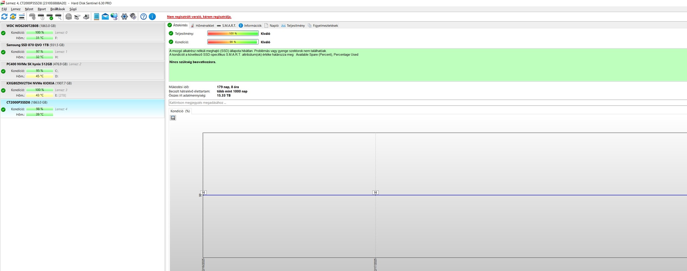
Task: Click the speaker sound toolbar icon
Action: pyautogui.click(x=133, y=16)
